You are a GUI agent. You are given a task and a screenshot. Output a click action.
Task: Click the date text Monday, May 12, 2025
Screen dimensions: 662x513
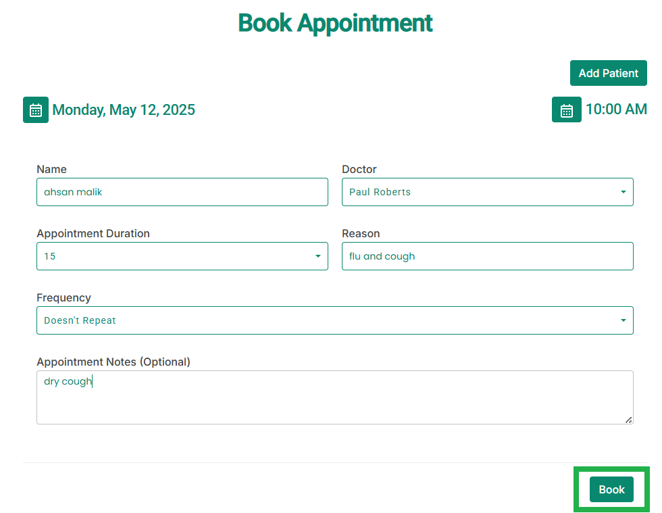[x=124, y=110]
